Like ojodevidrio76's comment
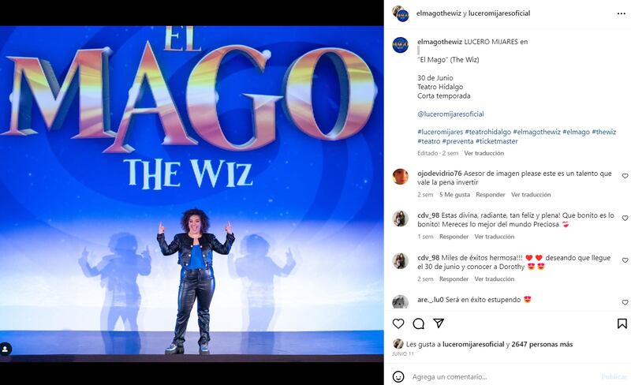This screenshot has height=385, width=631. (625, 176)
